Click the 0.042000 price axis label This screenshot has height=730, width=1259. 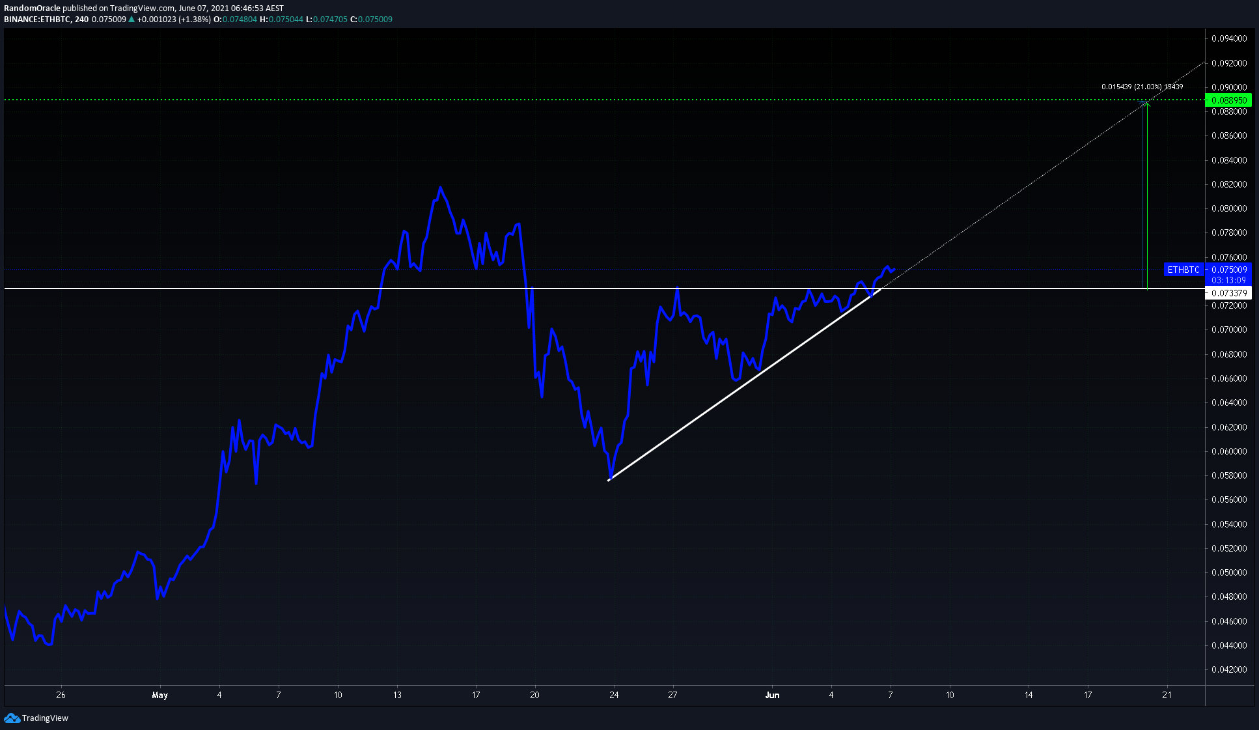pyautogui.click(x=1229, y=669)
